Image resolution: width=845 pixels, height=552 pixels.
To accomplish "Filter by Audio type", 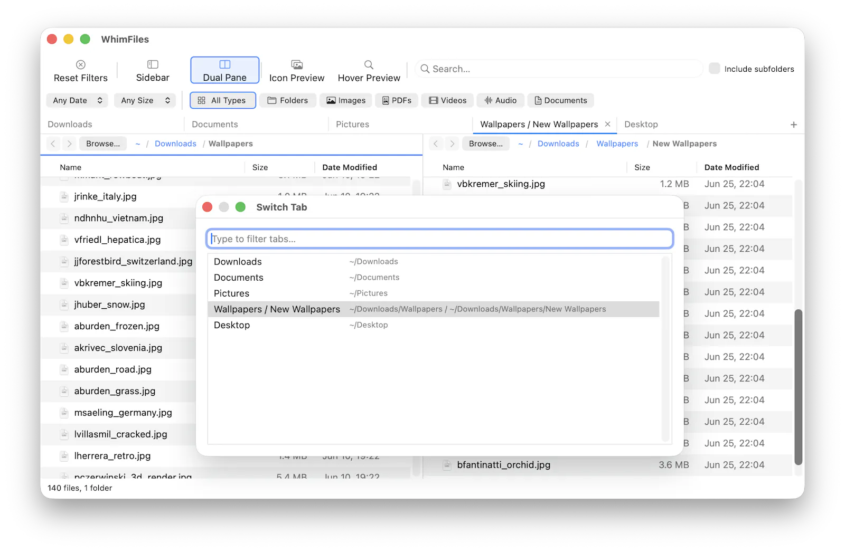I will (x=501, y=100).
